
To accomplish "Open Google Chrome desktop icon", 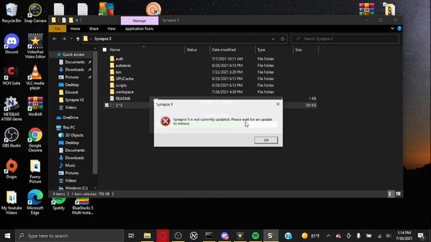I will [x=35, y=140].
